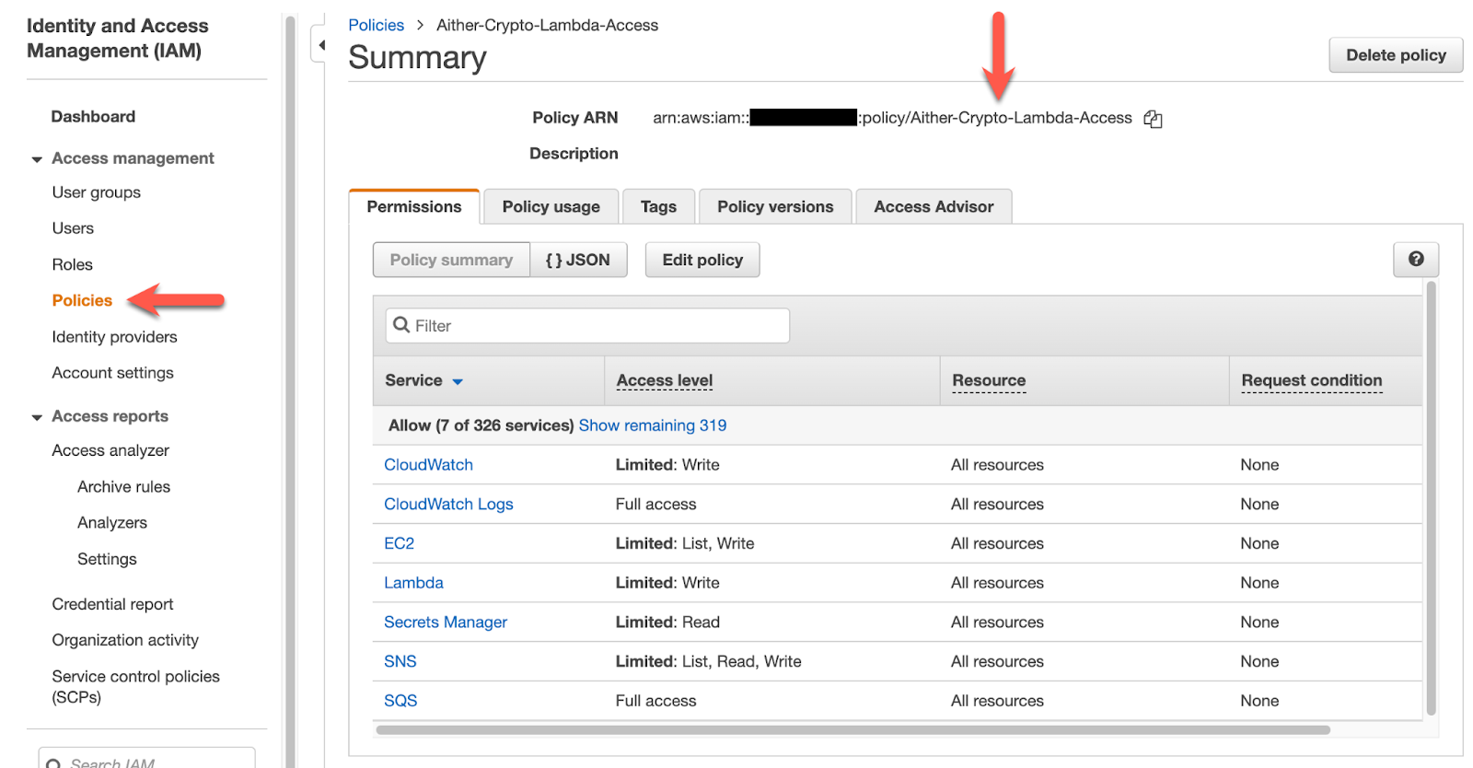Screen dimensions: 1473x768
Task: Show remaining 319 services
Action: [652, 425]
